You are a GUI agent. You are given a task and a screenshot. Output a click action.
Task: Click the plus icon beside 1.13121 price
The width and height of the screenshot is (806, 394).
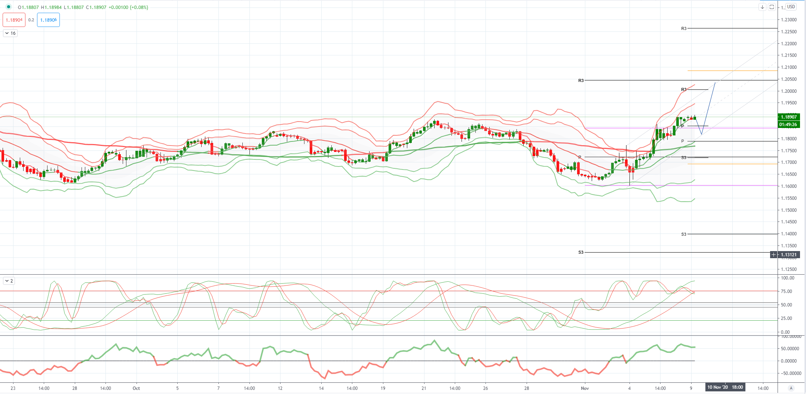coord(773,255)
